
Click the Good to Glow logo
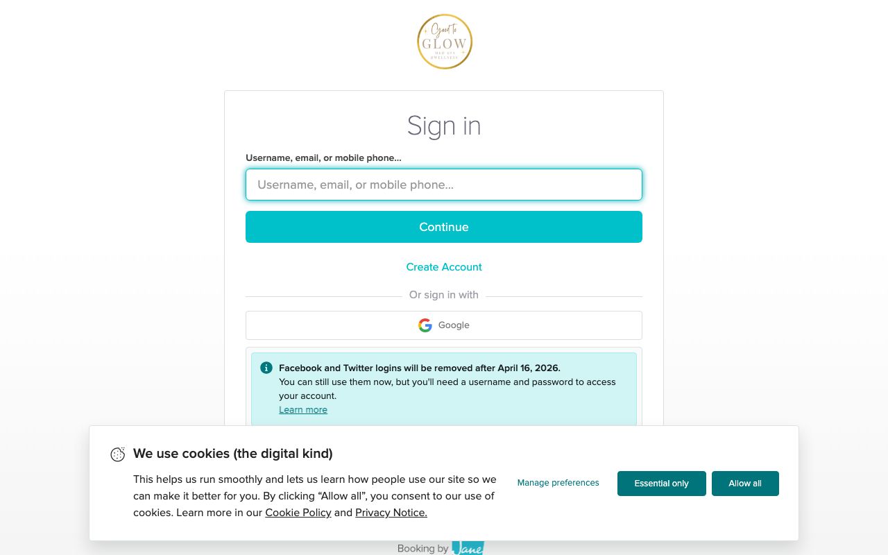click(x=445, y=42)
